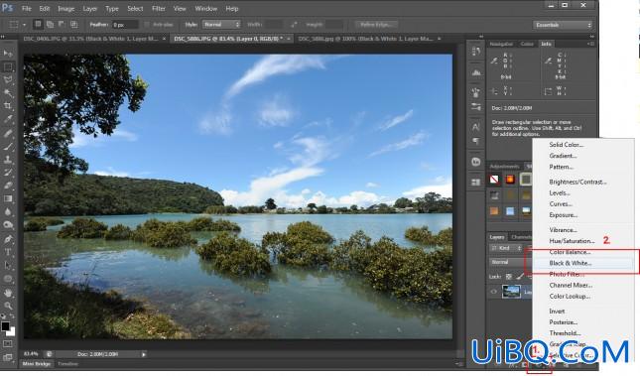The image size is (640, 376).
Task: Choose Black & White from the adjustment menu
Action: [x=570, y=263]
